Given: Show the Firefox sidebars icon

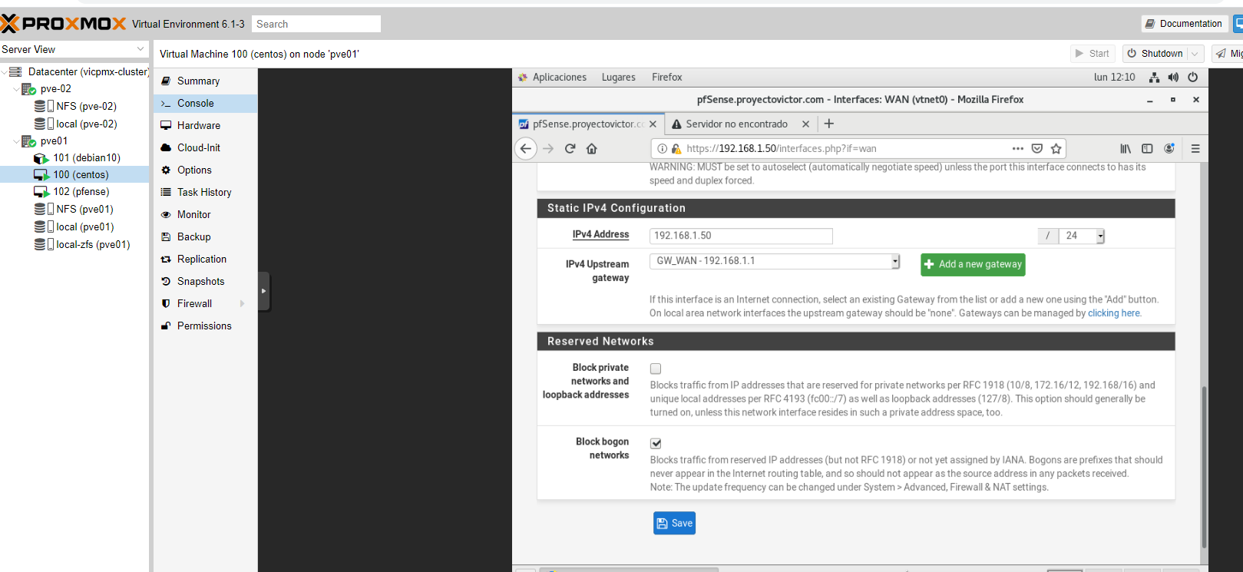Looking at the screenshot, I should pos(1147,149).
